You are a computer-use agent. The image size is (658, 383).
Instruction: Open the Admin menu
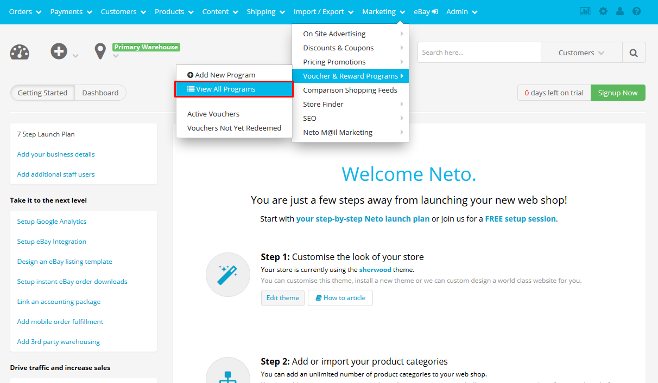tap(462, 12)
